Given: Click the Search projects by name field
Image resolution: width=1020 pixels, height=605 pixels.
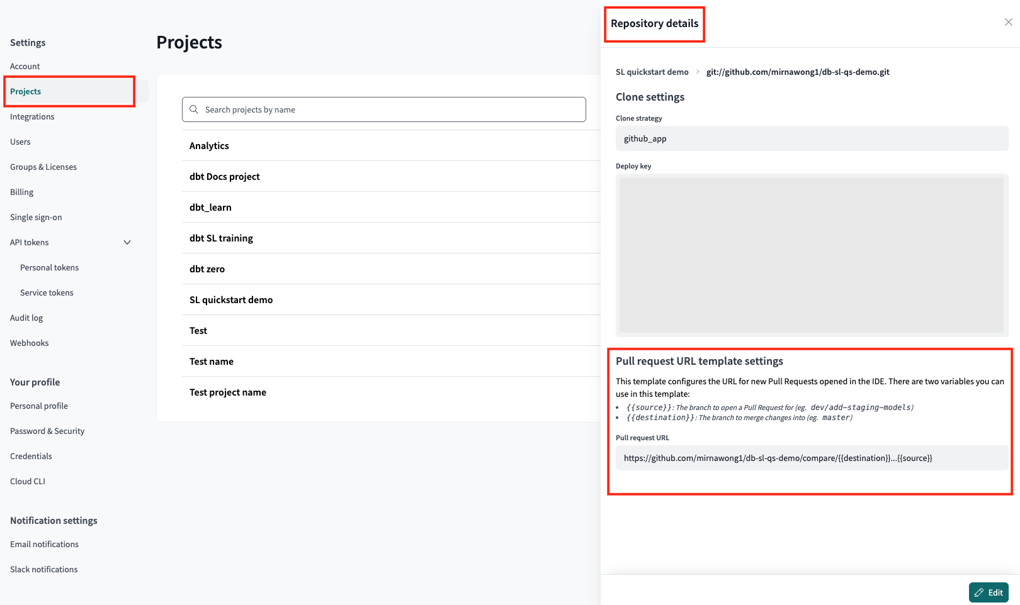Looking at the screenshot, I should click(x=384, y=109).
